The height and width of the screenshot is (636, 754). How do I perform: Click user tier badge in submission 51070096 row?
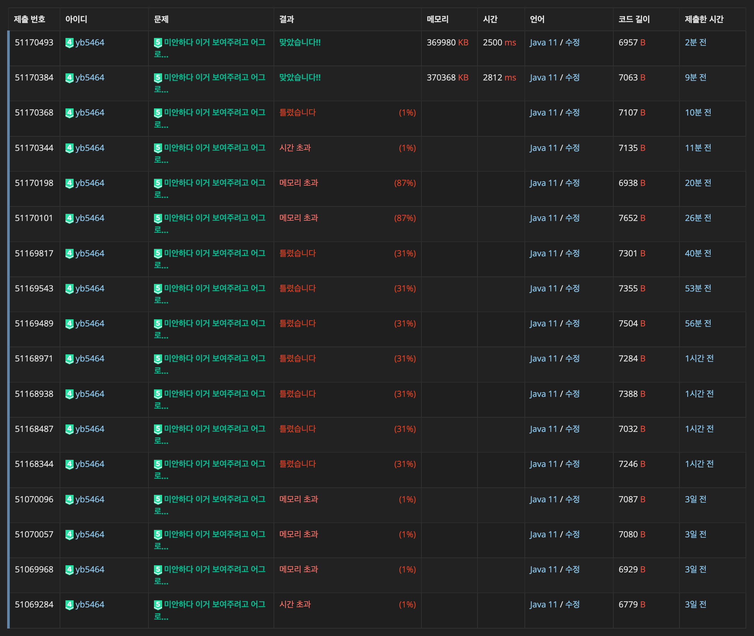point(69,499)
